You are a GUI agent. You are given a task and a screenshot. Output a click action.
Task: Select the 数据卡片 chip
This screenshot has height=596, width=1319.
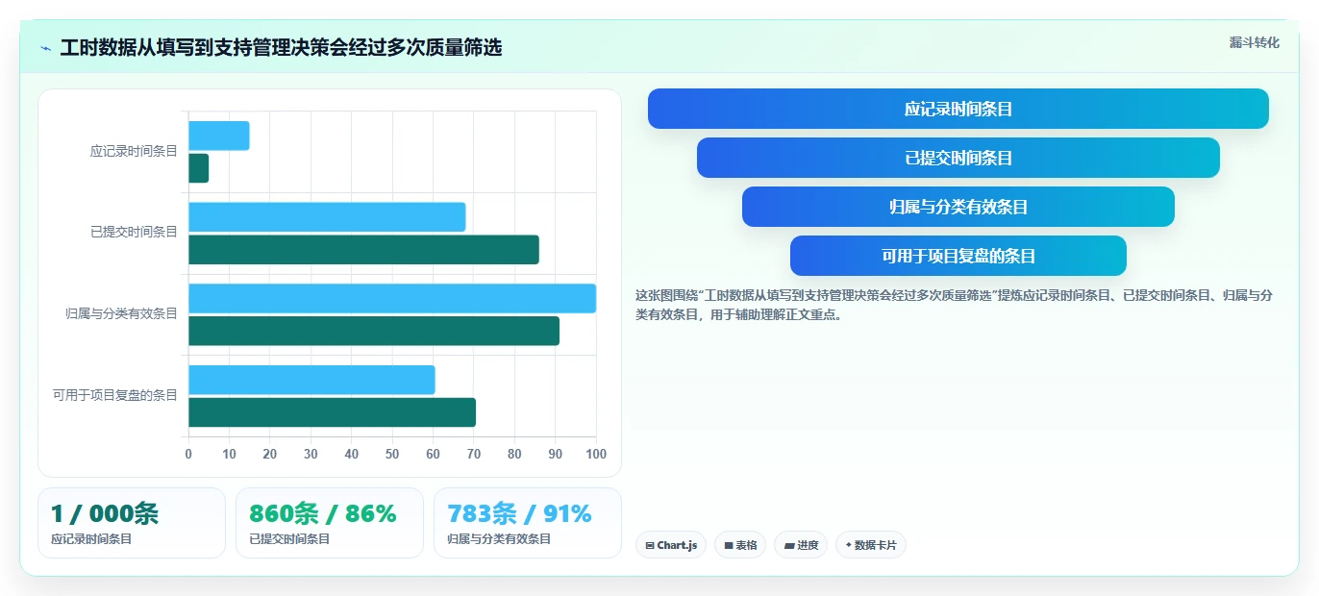coord(871,545)
